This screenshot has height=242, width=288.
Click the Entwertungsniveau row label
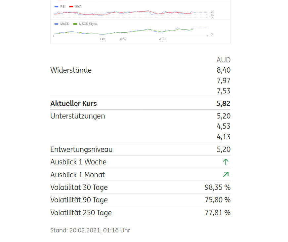point(81,149)
